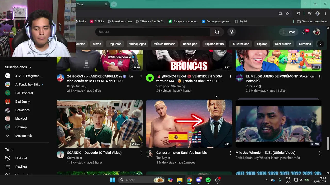Open a new Chrome tab with plus

coord(114,4)
